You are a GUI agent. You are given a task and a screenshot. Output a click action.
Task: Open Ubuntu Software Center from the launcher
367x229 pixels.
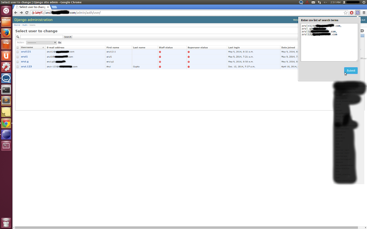point(6,44)
